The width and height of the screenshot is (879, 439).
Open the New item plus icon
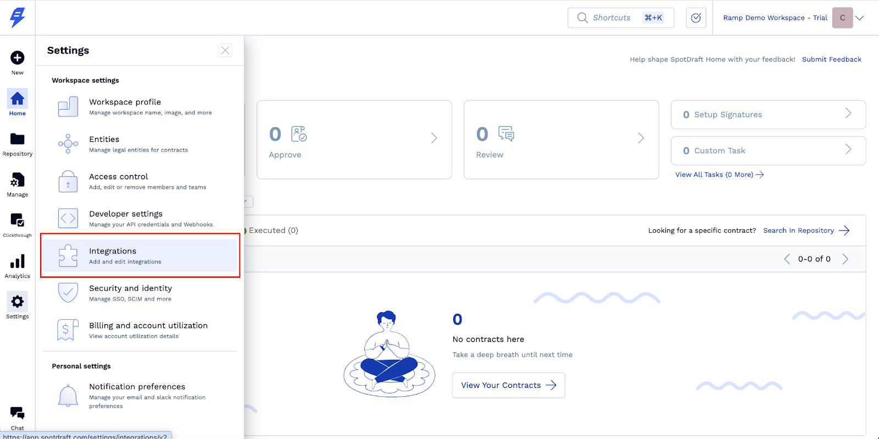(18, 58)
